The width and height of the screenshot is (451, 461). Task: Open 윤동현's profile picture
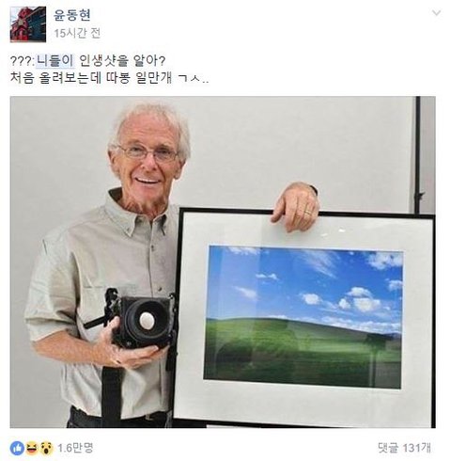[28, 24]
